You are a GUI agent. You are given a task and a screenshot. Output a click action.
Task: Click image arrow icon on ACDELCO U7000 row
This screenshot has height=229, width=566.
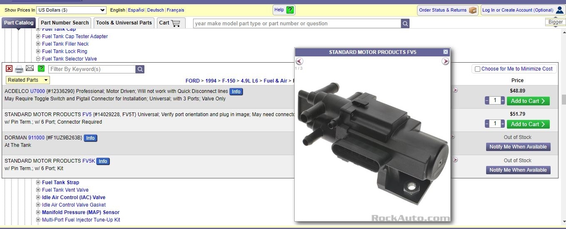455,90
